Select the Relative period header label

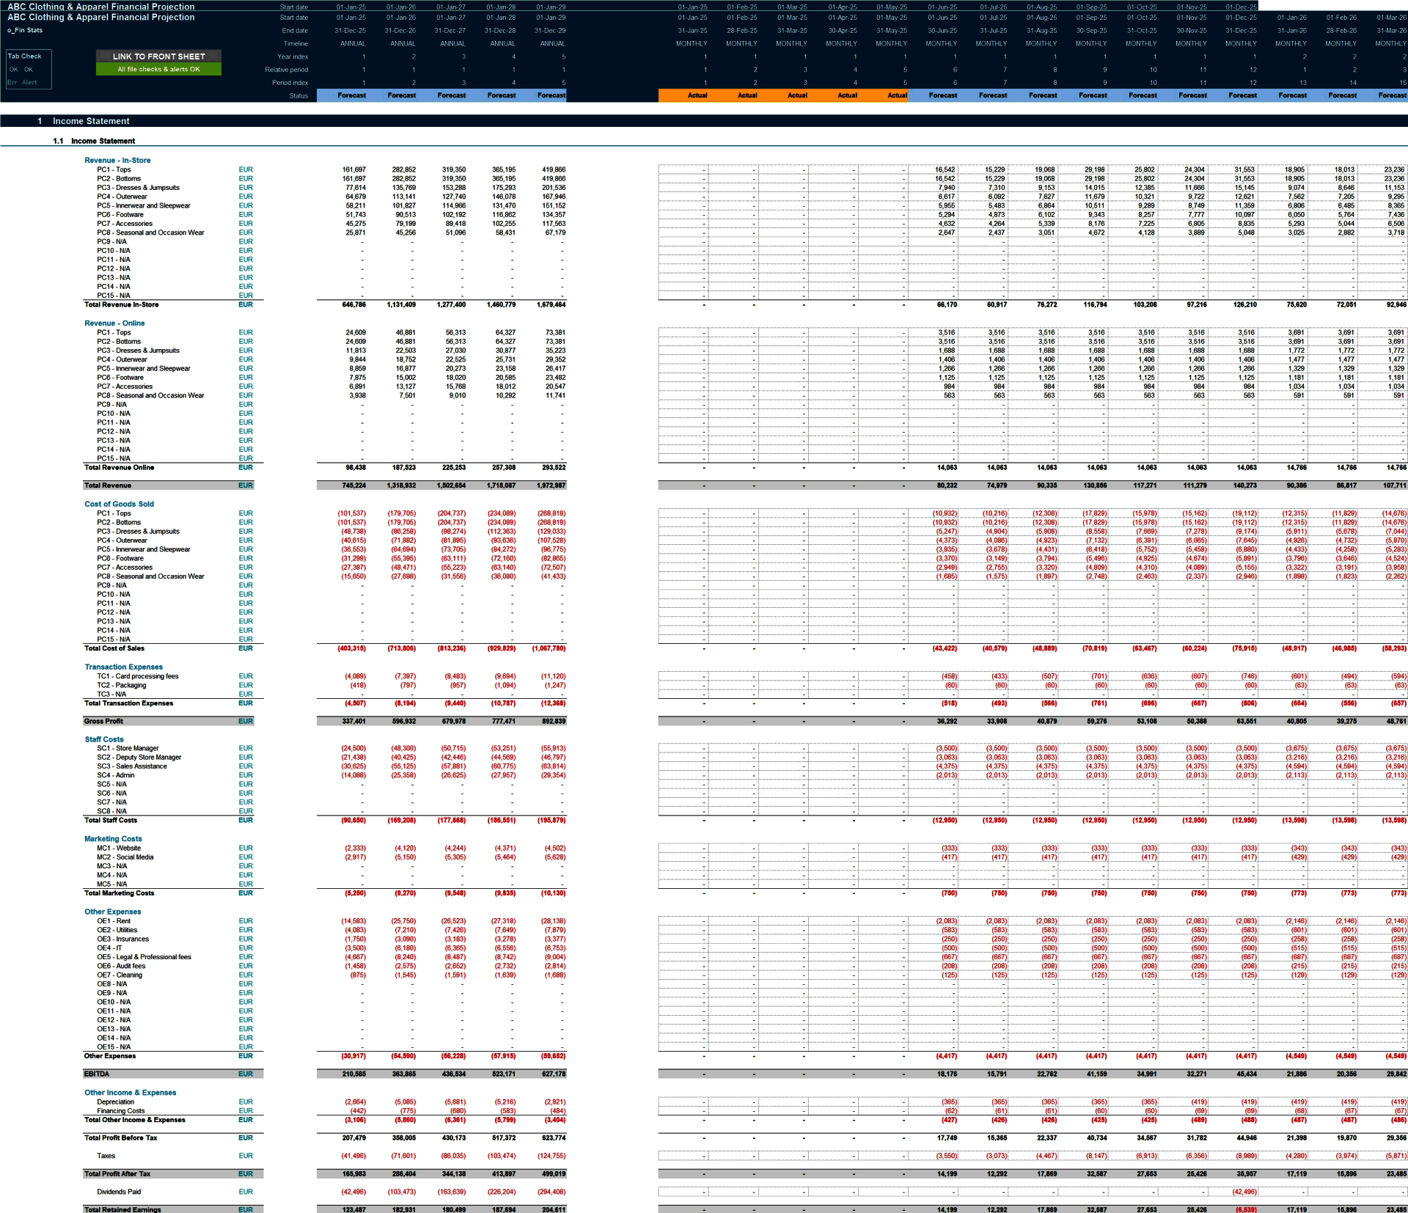point(287,70)
